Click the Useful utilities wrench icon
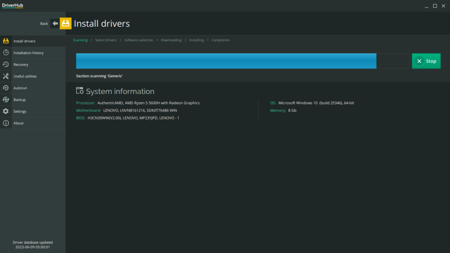The image size is (450, 253). pyautogui.click(x=6, y=76)
